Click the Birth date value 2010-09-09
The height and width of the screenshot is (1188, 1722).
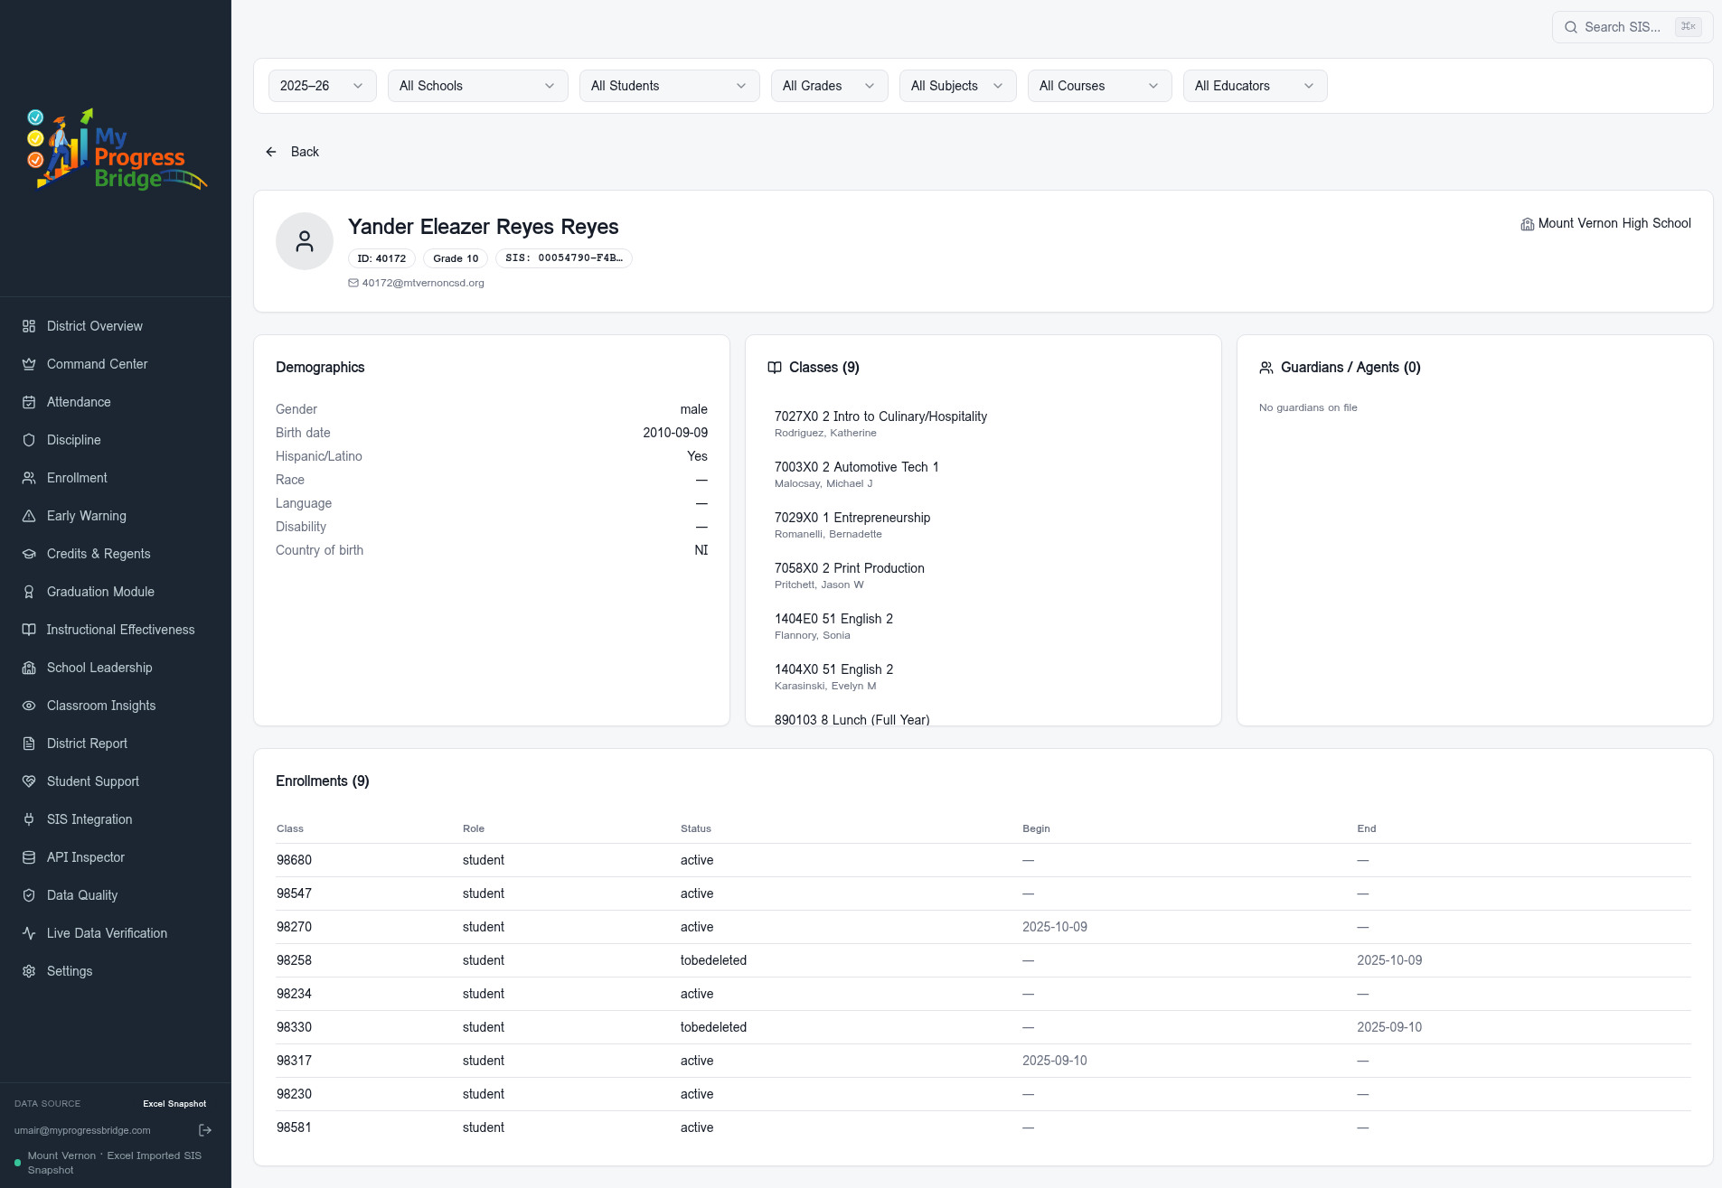tap(675, 433)
